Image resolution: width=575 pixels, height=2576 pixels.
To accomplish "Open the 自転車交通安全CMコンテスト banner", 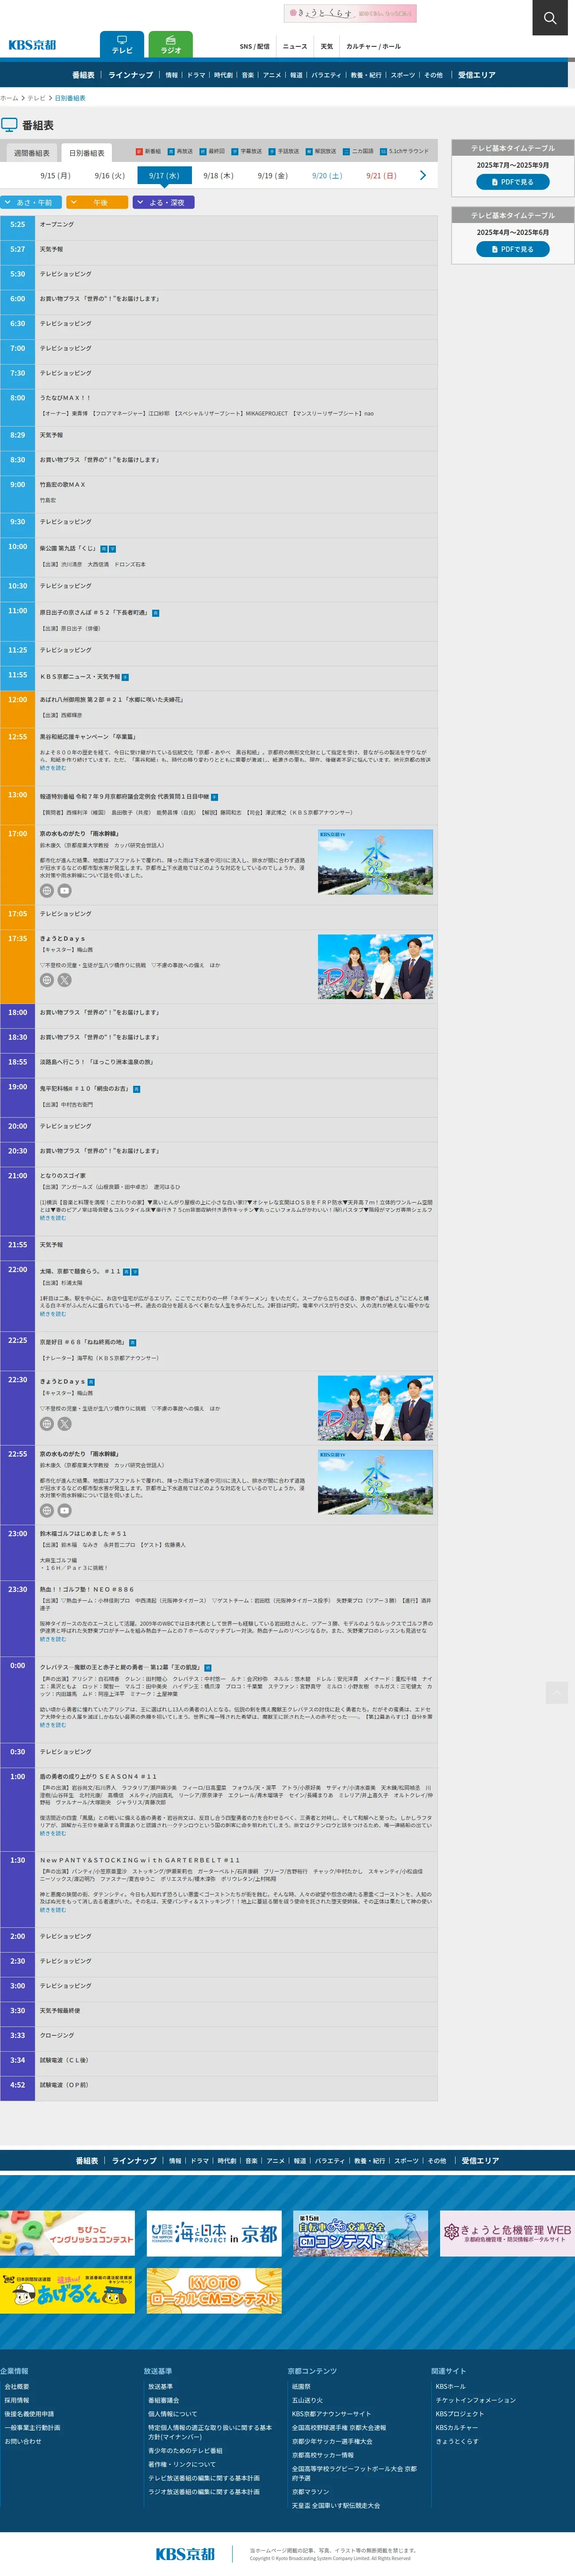I will coord(361,2233).
